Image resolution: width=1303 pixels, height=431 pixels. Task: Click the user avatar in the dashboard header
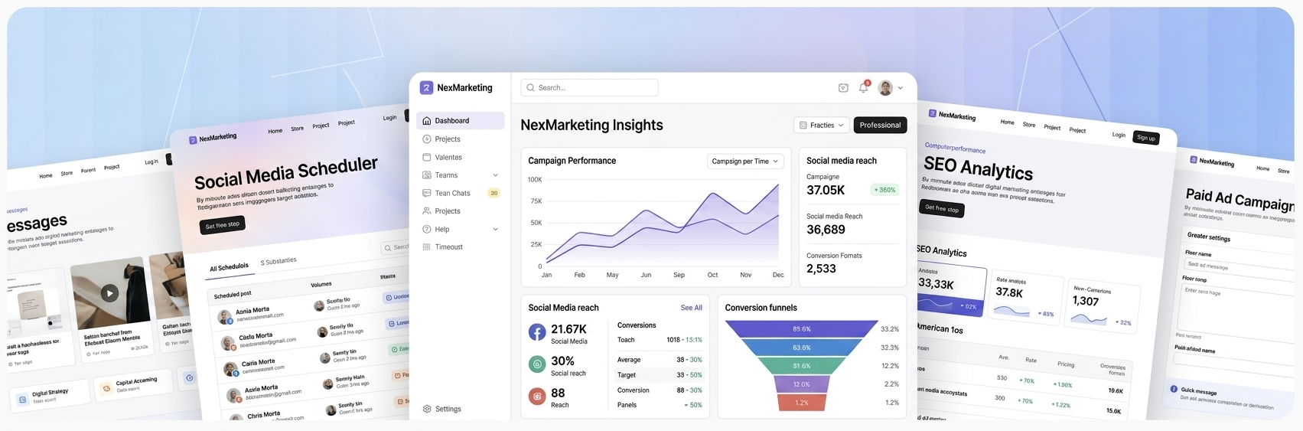click(x=885, y=88)
